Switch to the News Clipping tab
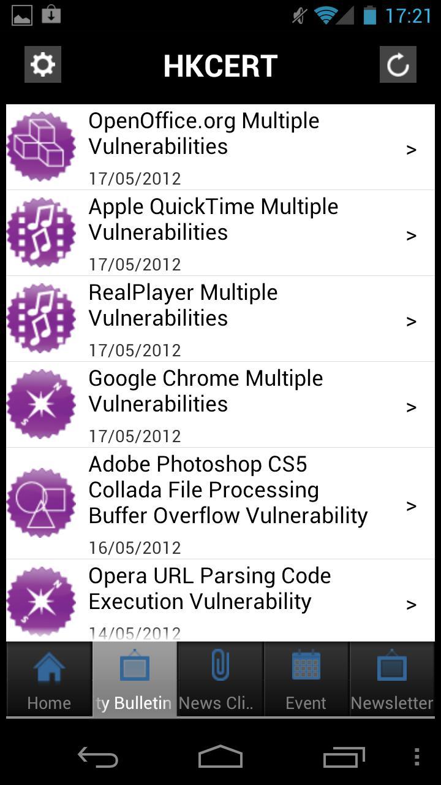The width and height of the screenshot is (441, 785). click(x=221, y=680)
